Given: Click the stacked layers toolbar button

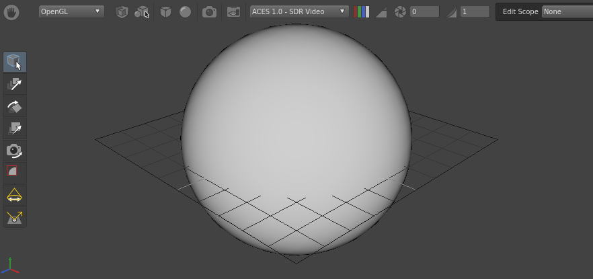Looking at the screenshot, I should coord(233,12).
